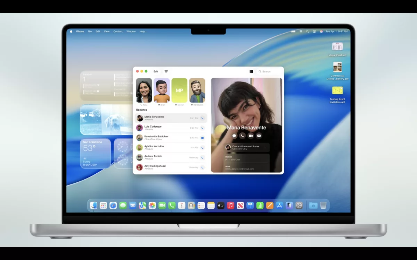Viewport: 417px width, 260px height.
Task: Select the Luis Coderque name in Recents
Action: [153, 127]
